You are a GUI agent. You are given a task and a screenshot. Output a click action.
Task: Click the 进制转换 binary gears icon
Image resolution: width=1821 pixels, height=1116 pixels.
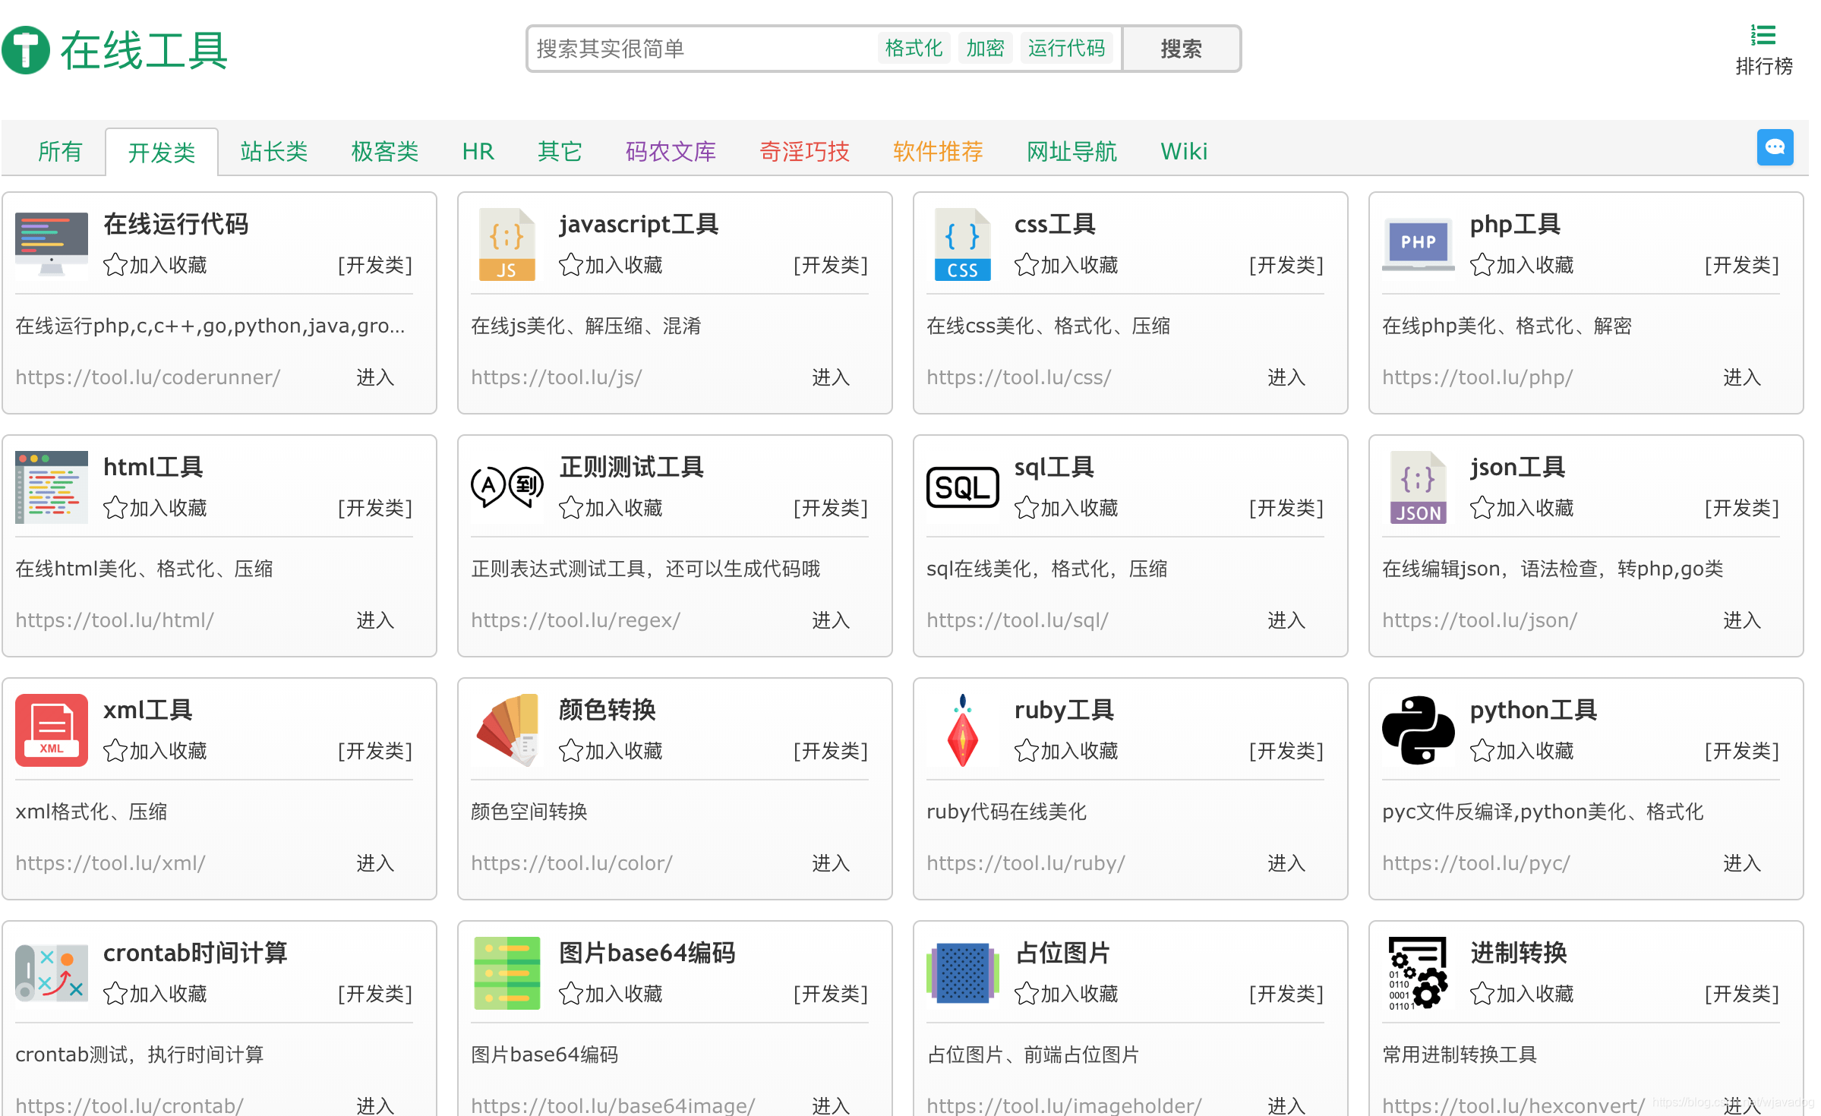point(1419,973)
